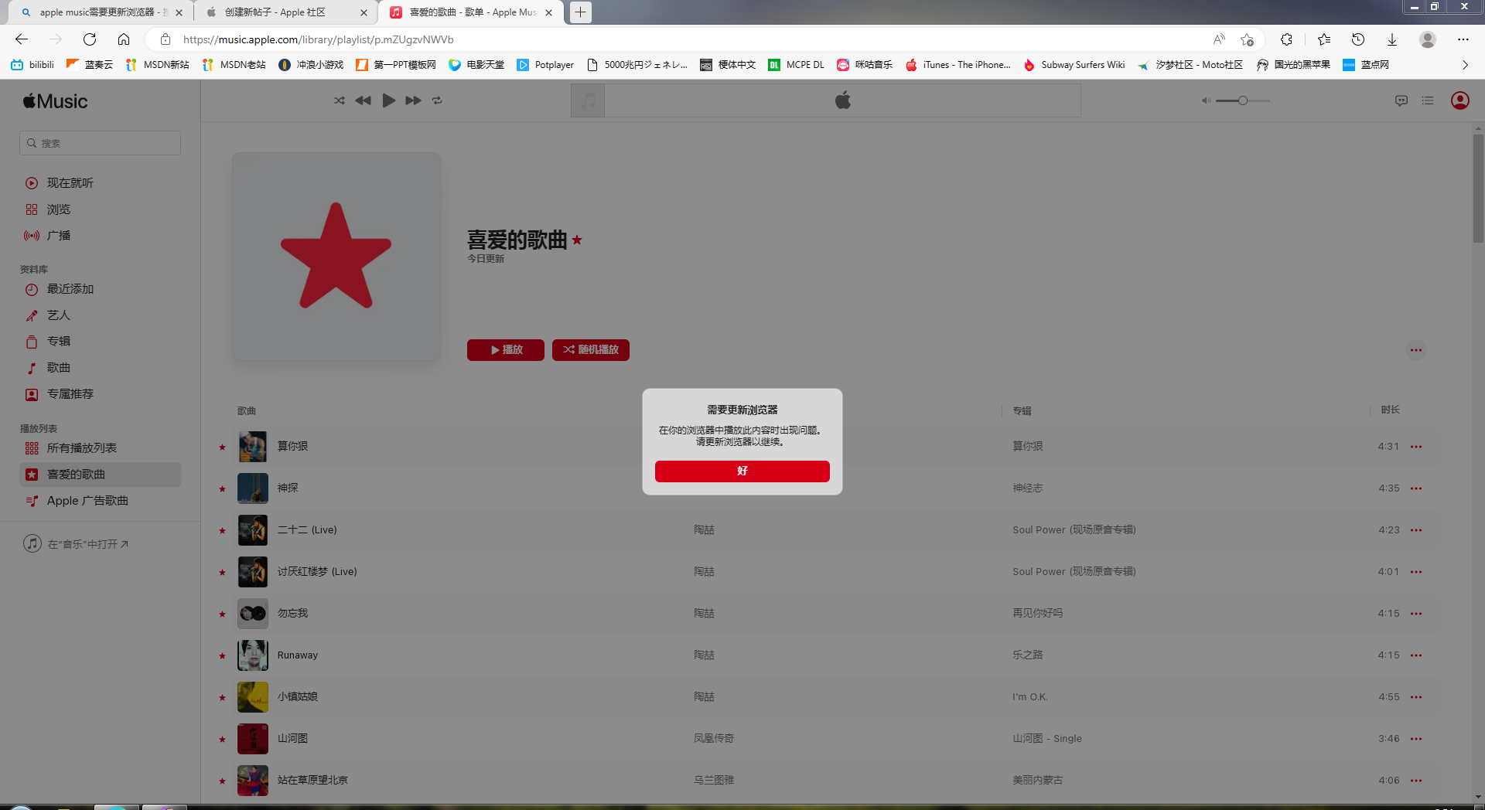Screen dimensions: 1485x810
Task: Click the playlist star cover artwork
Action: click(x=336, y=257)
